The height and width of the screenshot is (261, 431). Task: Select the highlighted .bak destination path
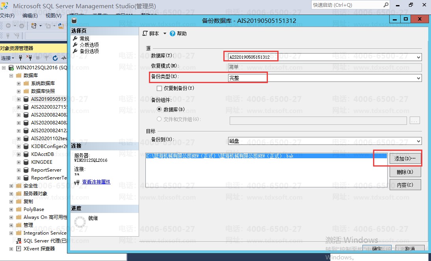tap(266, 156)
